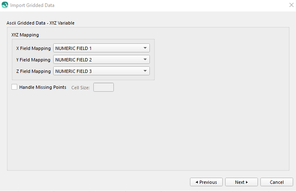
Task: Click the left arrow icon on Previous
Action: 197,182
